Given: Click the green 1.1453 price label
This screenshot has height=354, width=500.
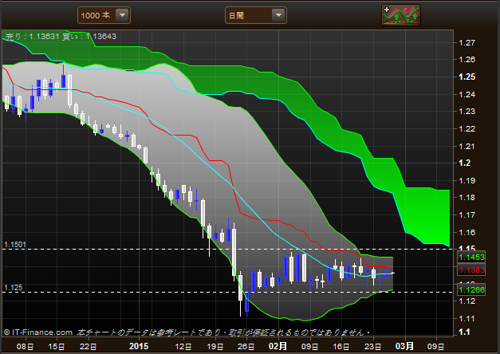Looking at the screenshot, I should tap(471, 257).
